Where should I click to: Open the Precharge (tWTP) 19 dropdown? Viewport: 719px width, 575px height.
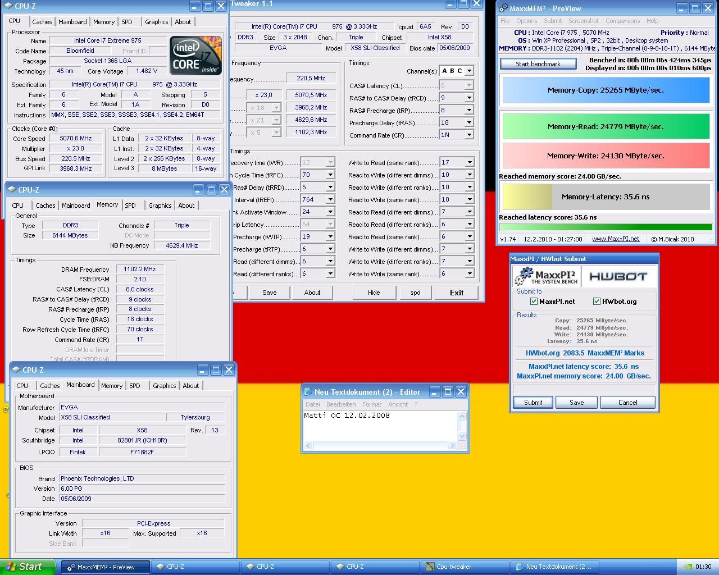[x=330, y=236]
